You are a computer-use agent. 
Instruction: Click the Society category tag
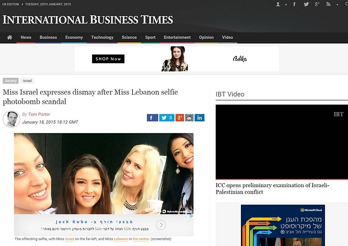[x=10, y=81]
